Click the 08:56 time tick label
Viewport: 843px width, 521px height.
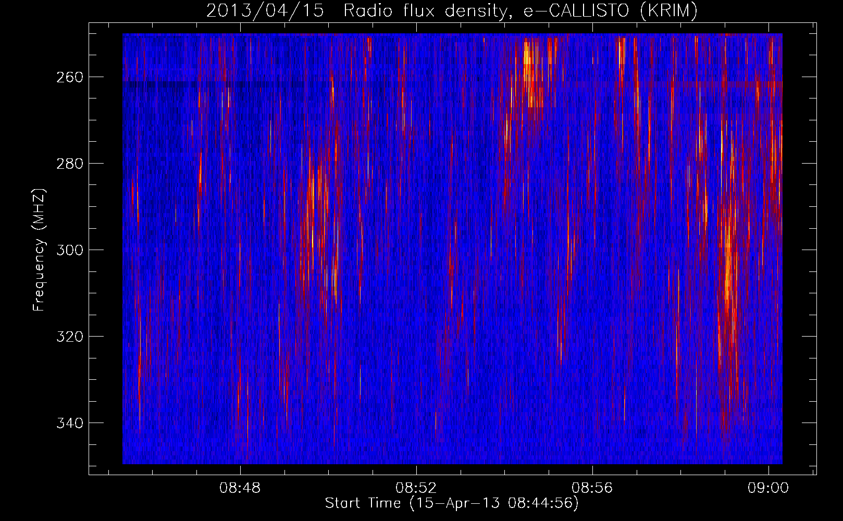[x=592, y=488]
